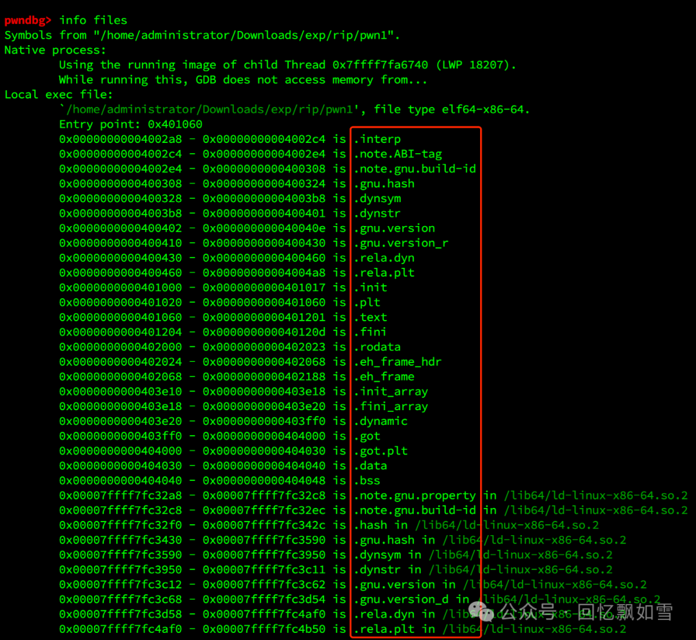Image resolution: width=696 pixels, height=640 pixels.
Task: Select end address 0x0000000000404048
Action: pos(264,481)
